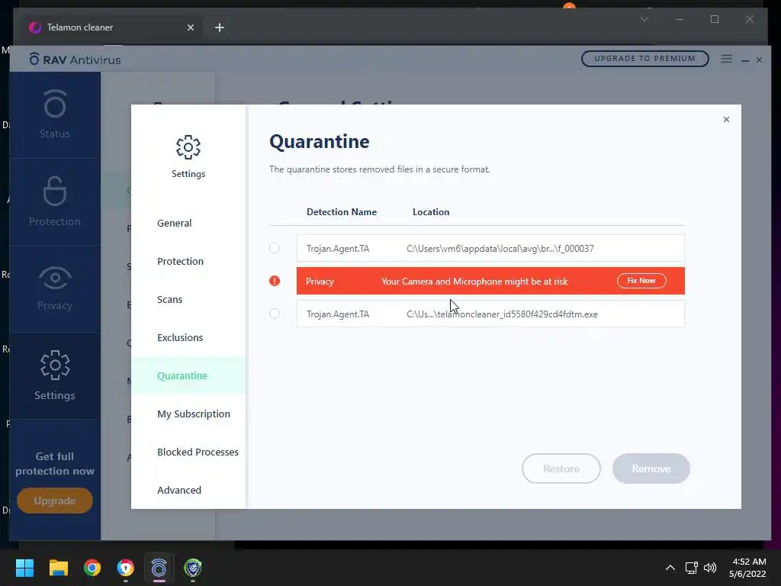Viewport: 781px width, 586px height.
Task: Open the Privacy eye icon in RAV sidebar
Action: 55,278
